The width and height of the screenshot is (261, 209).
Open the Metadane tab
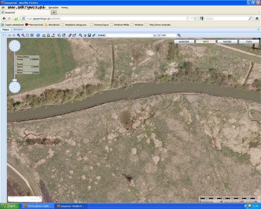(18, 29)
